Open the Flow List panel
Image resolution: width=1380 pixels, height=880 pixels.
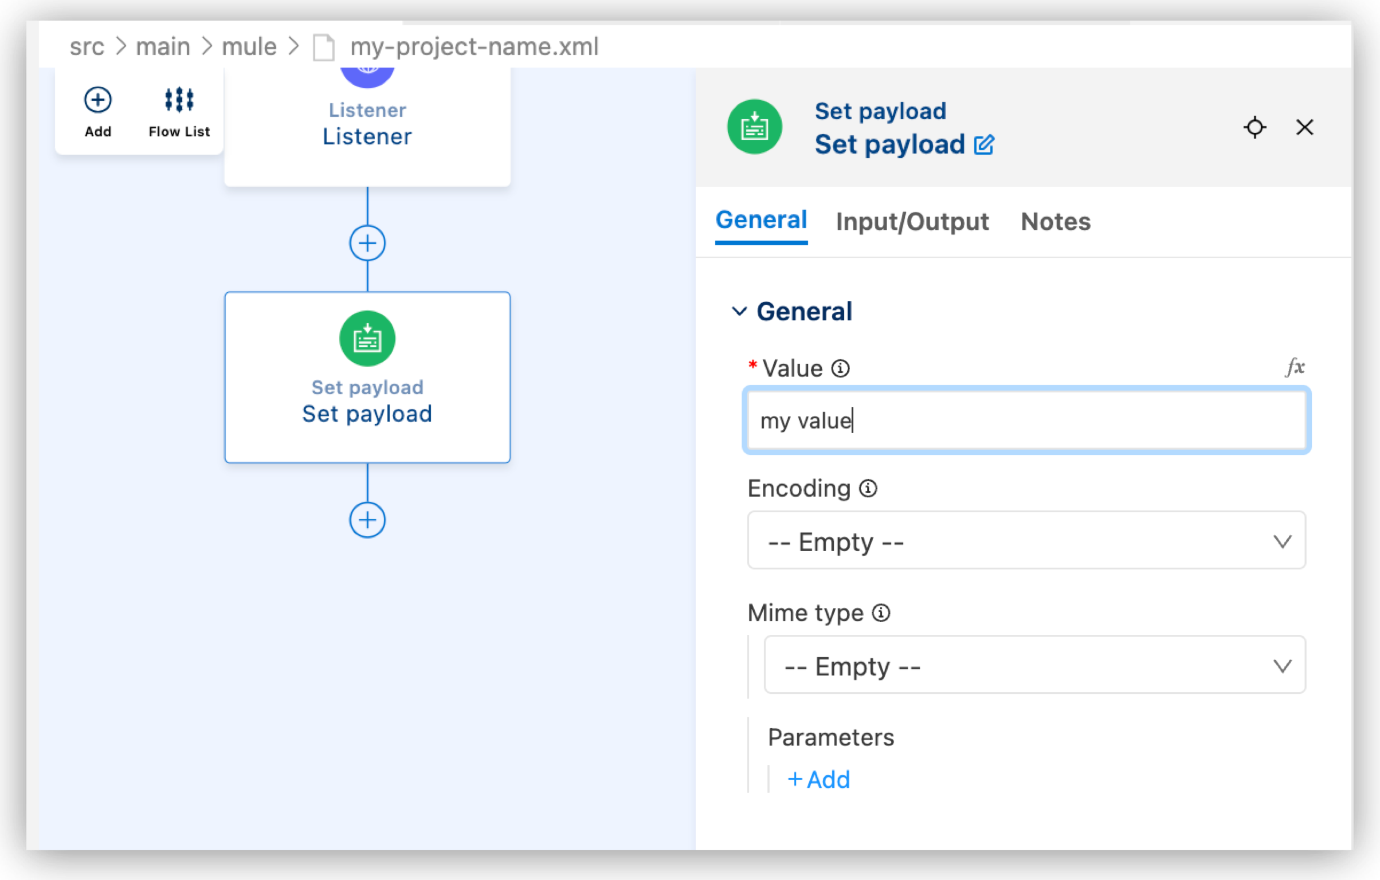(178, 100)
